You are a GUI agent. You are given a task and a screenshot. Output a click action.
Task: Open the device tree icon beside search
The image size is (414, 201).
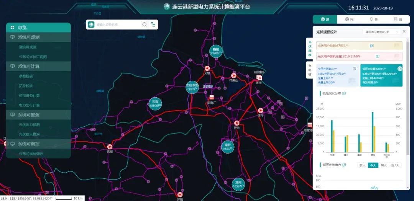click(x=153, y=25)
